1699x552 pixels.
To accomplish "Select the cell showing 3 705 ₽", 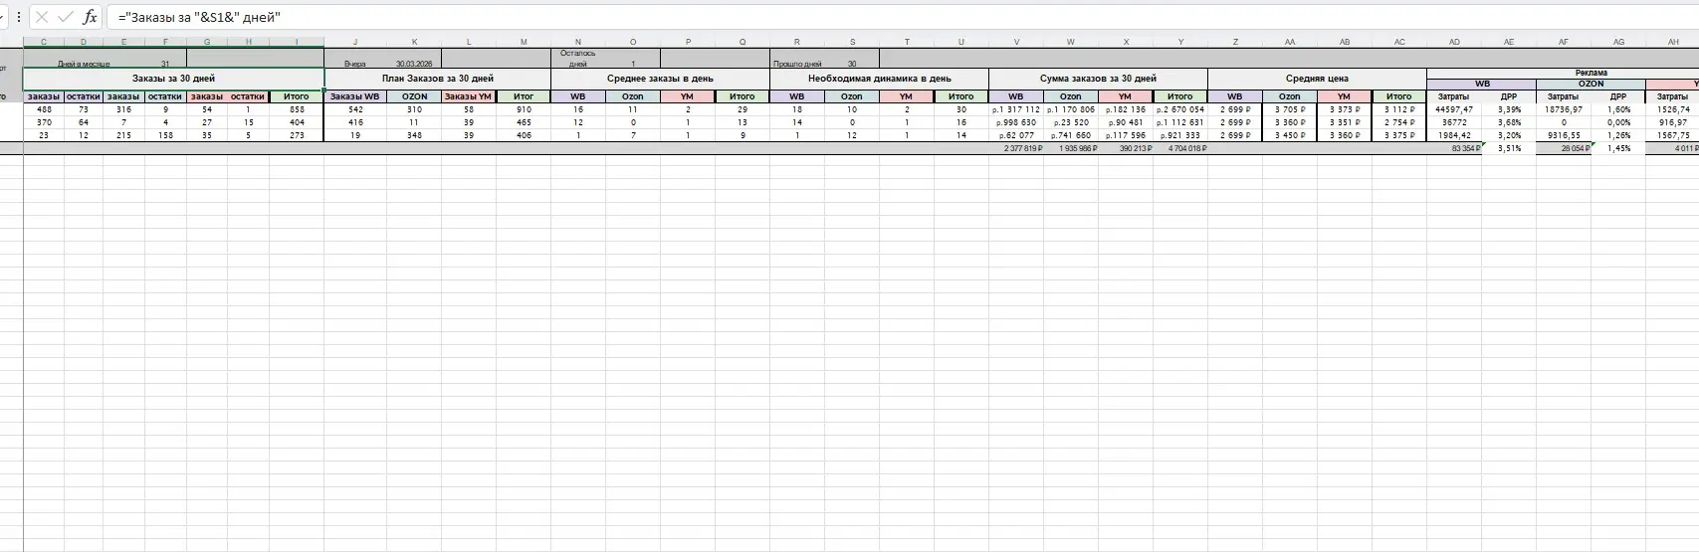I will coord(1290,109).
